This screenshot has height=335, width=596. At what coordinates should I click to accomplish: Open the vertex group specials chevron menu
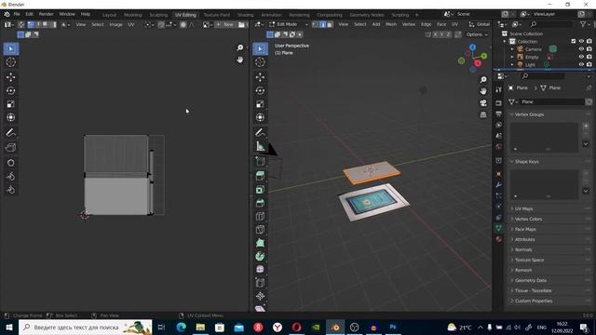click(x=586, y=144)
